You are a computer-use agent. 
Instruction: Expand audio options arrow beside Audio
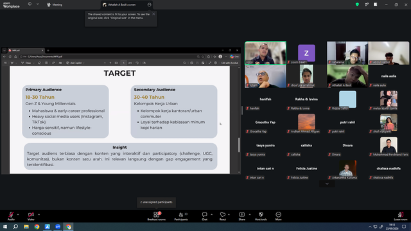coord(18,214)
